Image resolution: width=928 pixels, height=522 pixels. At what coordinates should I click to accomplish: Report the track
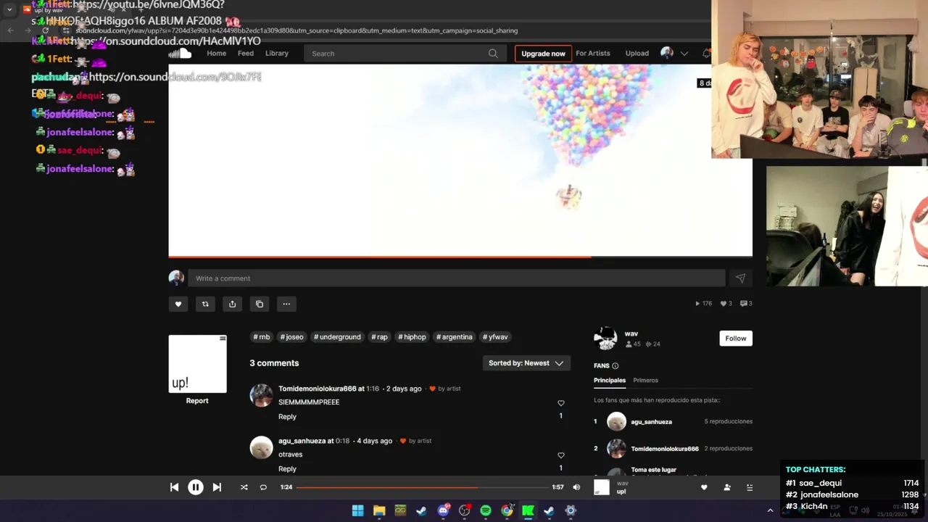point(197,401)
